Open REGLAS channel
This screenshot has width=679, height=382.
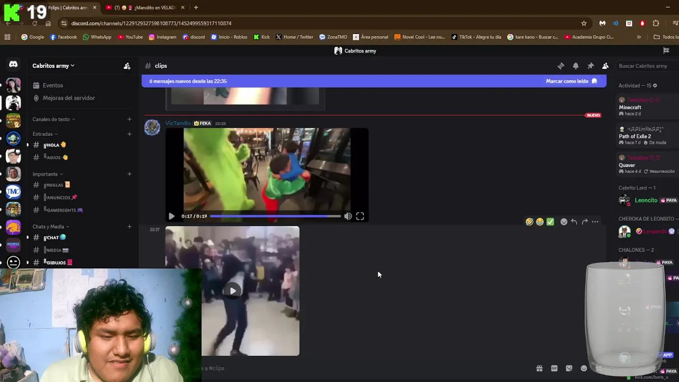[x=82, y=185]
